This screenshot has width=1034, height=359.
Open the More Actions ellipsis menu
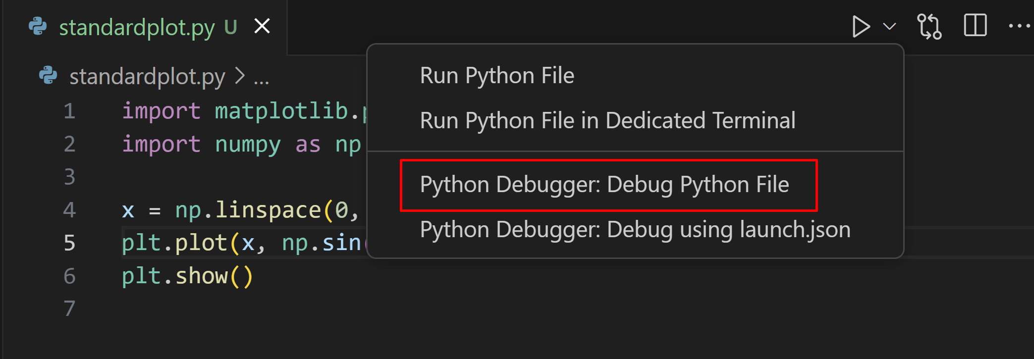[1019, 26]
